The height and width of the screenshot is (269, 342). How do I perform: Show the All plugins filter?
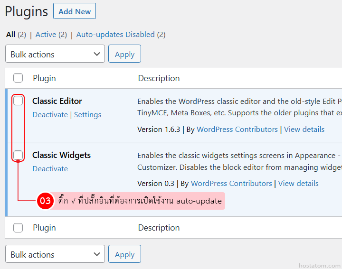(x=10, y=35)
